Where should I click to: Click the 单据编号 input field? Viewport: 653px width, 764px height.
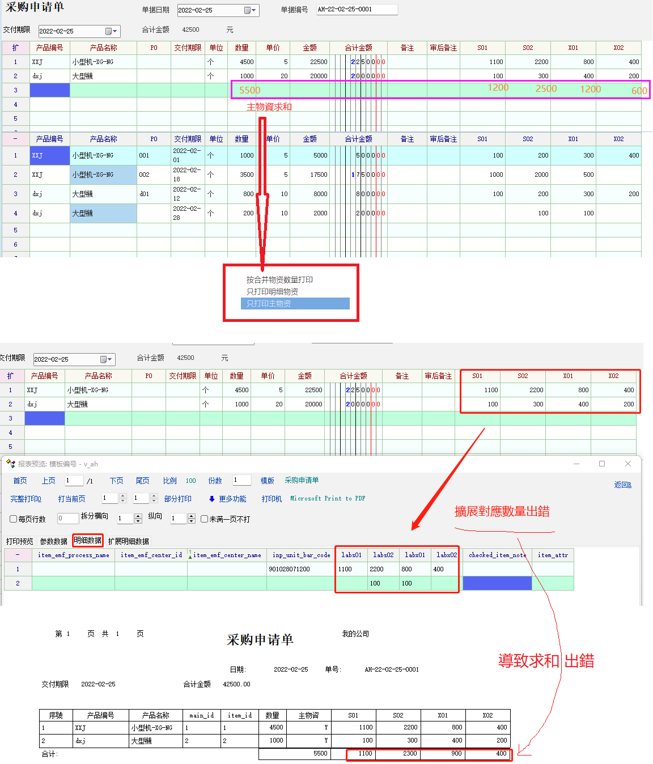click(x=357, y=10)
